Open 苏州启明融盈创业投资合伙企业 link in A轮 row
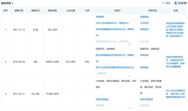 coord(115,58)
